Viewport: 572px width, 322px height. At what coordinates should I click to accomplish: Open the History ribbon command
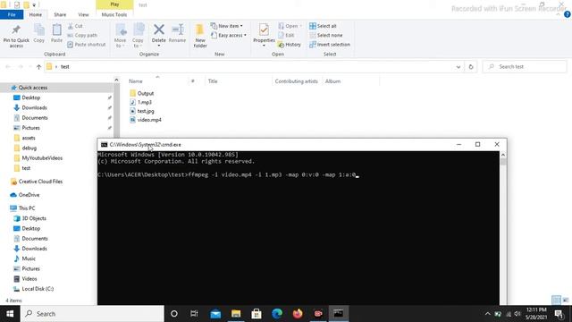click(x=290, y=44)
